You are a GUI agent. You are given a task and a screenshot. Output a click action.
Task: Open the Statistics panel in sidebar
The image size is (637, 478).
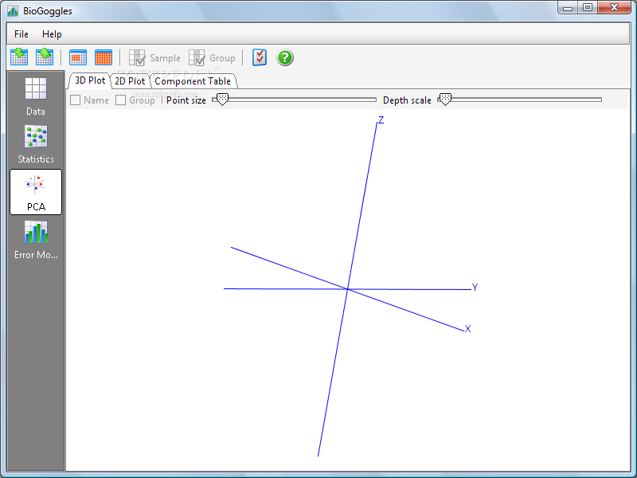coord(36,144)
